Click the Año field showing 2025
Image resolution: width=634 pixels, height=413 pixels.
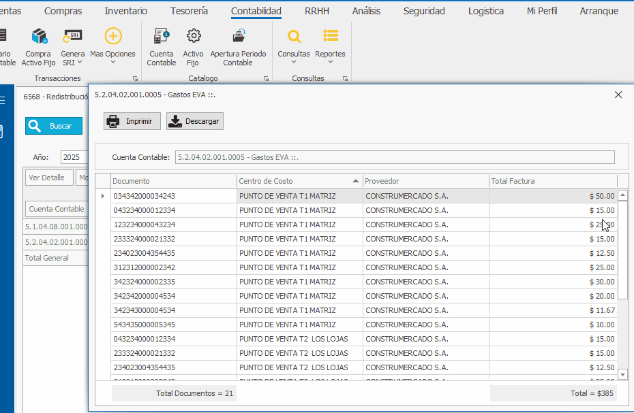tap(74, 157)
